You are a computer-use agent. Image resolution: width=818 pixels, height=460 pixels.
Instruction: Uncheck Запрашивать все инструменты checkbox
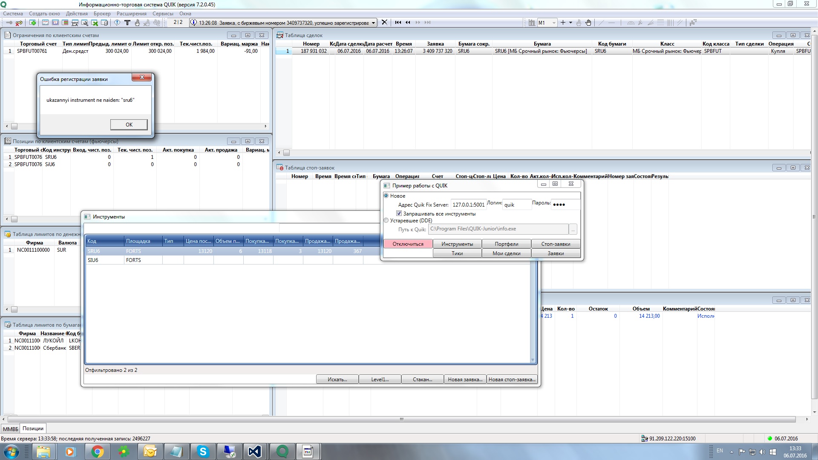399,213
